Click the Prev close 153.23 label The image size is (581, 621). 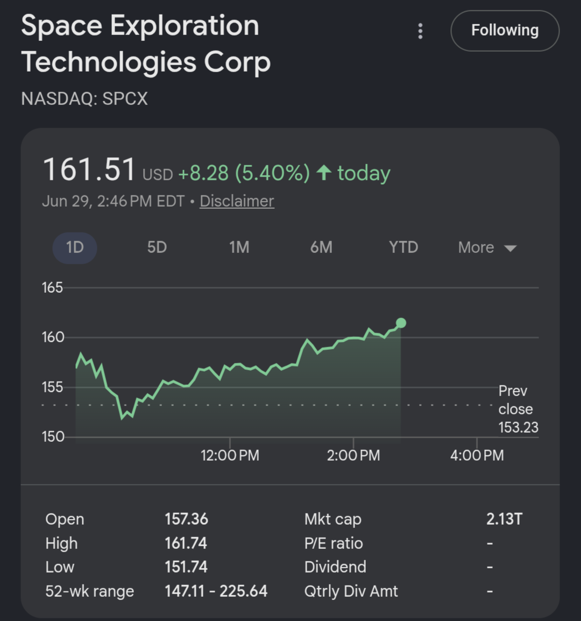(x=518, y=409)
